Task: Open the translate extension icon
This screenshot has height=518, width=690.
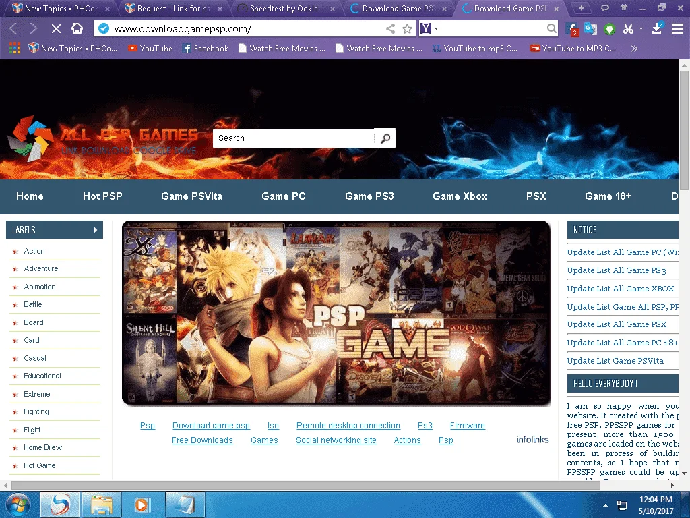Action: point(590,29)
